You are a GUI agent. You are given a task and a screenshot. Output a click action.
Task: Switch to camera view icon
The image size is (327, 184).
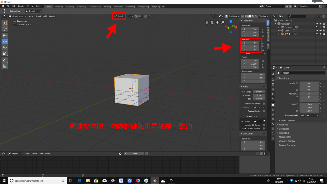coord(212,22)
